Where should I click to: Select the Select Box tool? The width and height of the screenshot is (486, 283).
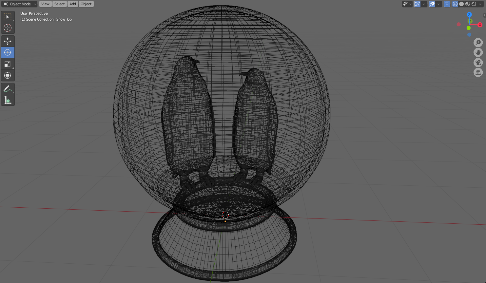point(8,17)
